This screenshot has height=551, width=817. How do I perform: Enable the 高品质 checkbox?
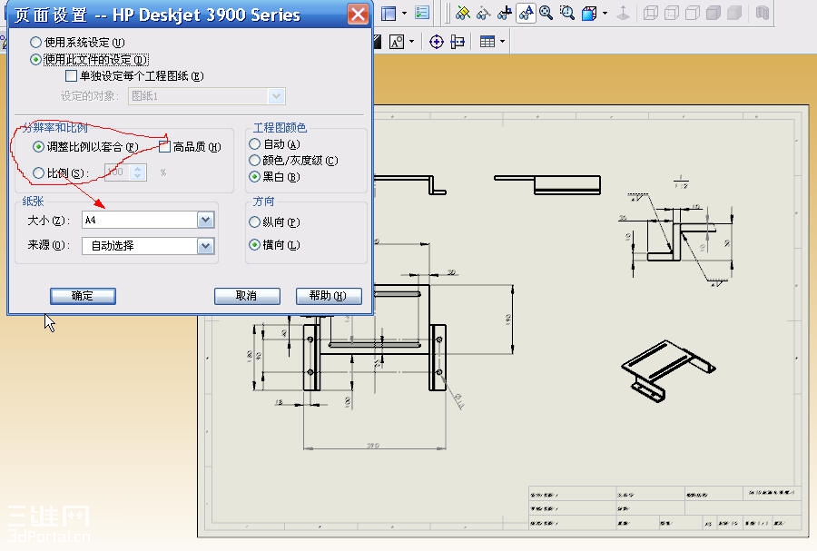(x=164, y=147)
